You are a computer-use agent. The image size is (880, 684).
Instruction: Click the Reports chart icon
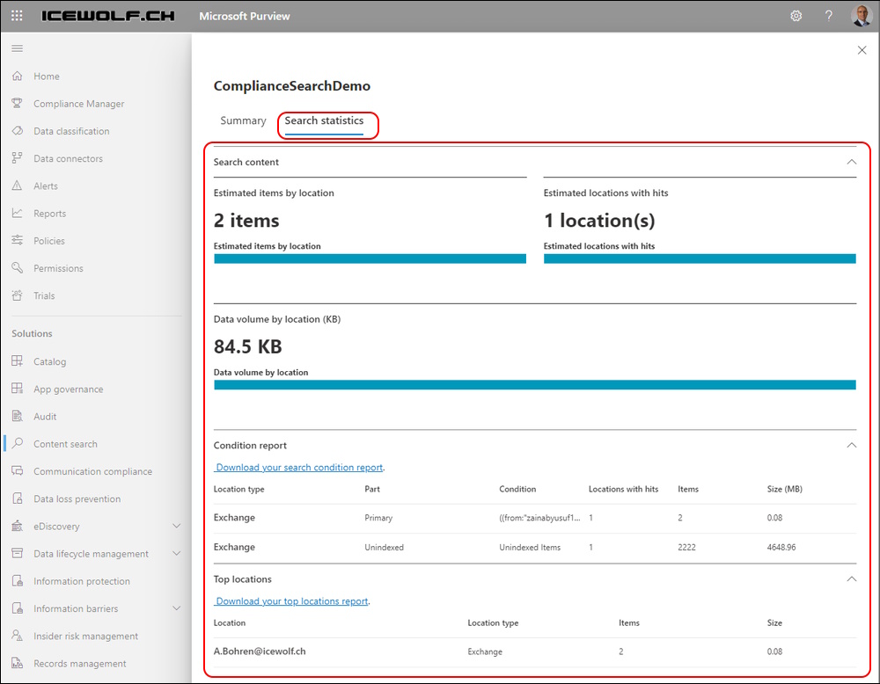click(18, 214)
